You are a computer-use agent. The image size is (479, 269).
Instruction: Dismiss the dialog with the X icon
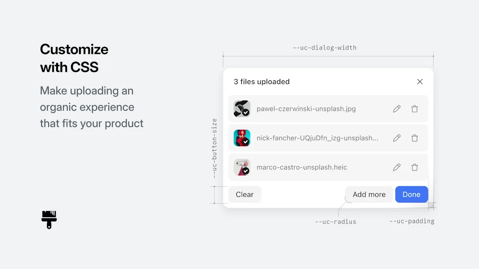tap(420, 81)
